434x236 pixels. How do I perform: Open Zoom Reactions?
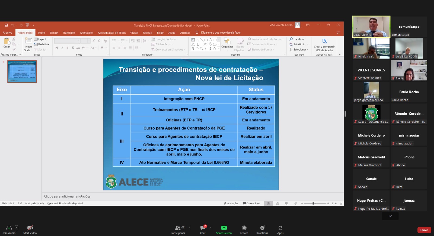pyautogui.click(x=262, y=228)
